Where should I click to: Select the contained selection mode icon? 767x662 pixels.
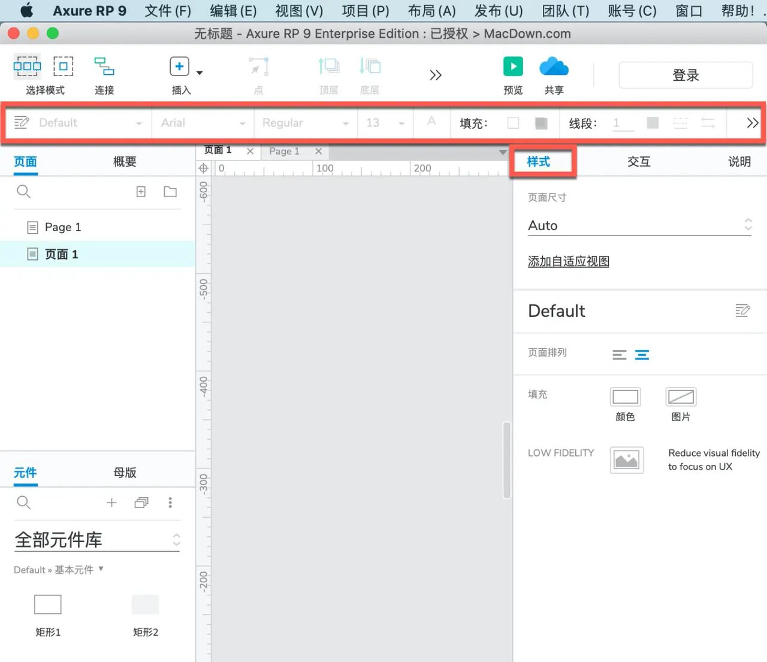(63, 66)
